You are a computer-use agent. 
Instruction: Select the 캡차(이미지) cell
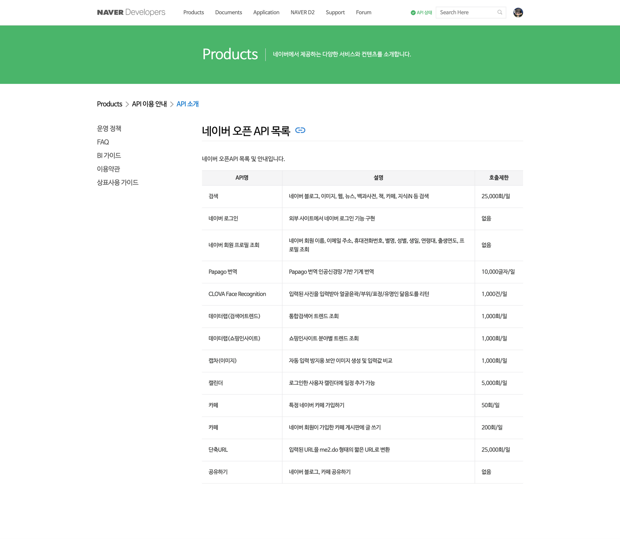coord(242,361)
